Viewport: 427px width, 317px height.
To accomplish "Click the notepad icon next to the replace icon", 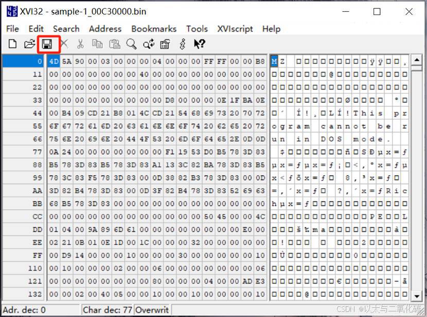I will coord(165,44).
